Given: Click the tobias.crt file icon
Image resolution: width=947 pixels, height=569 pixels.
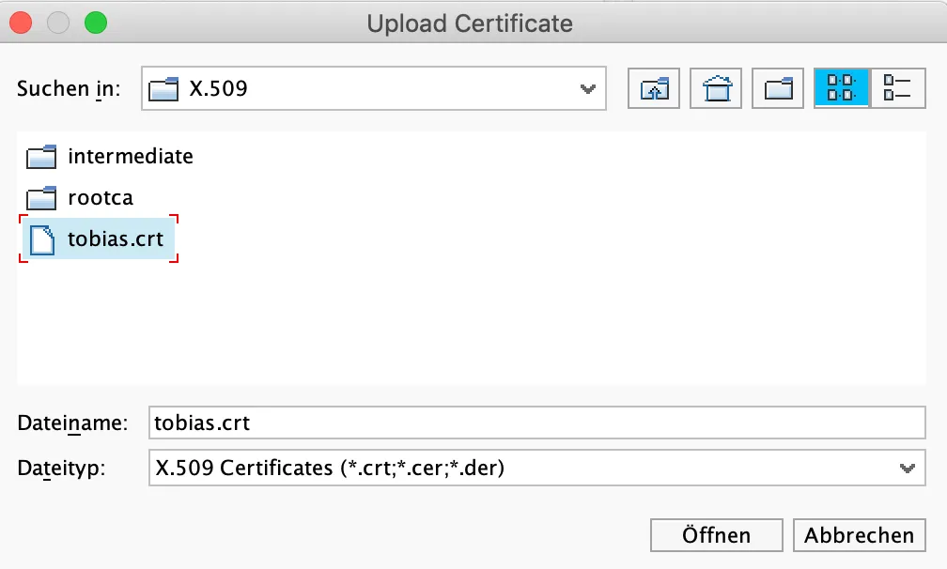Looking at the screenshot, I should [42, 239].
